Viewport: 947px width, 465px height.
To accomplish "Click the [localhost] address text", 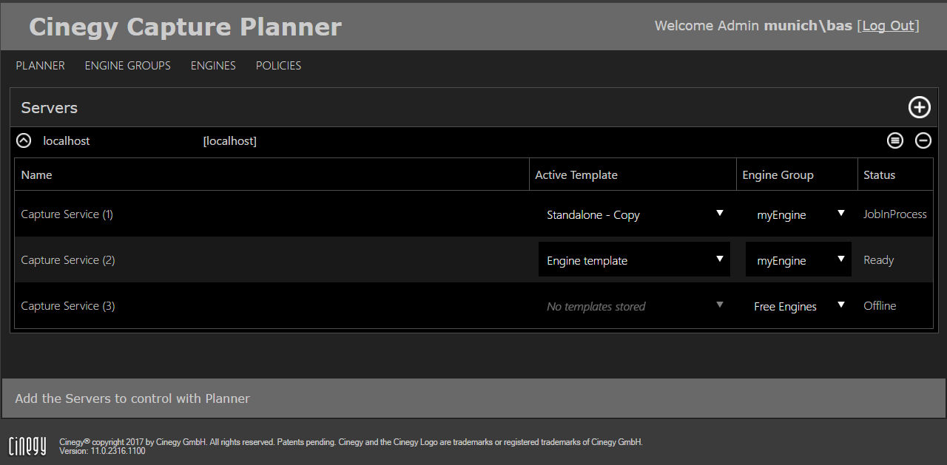I will pyautogui.click(x=230, y=141).
